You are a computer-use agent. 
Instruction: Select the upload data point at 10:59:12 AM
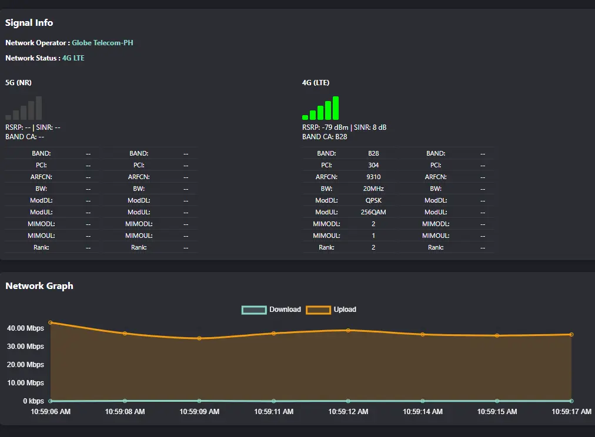[x=348, y=331]
